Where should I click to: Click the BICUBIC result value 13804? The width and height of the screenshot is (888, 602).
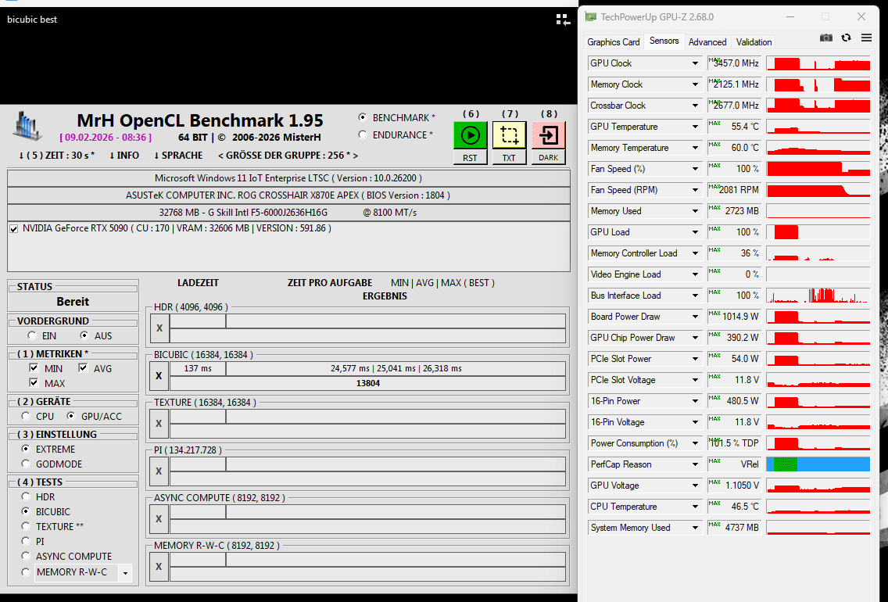[x=368, y=383]
